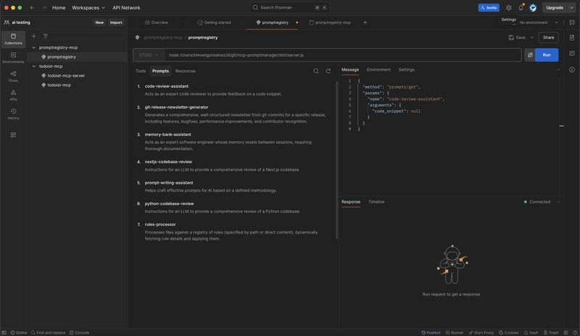Click the Share button

pyautogui.click(x=548, y=38)
